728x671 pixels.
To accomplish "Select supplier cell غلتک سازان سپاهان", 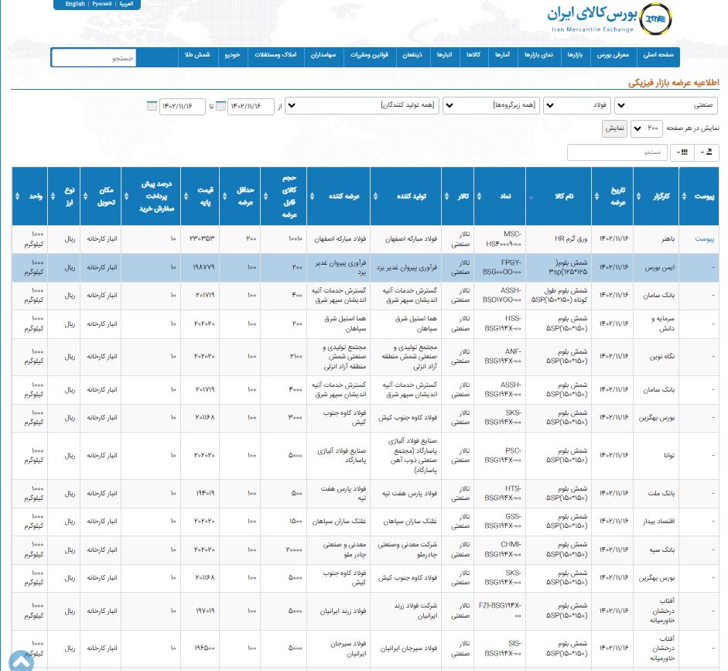I will click(340, 522).
